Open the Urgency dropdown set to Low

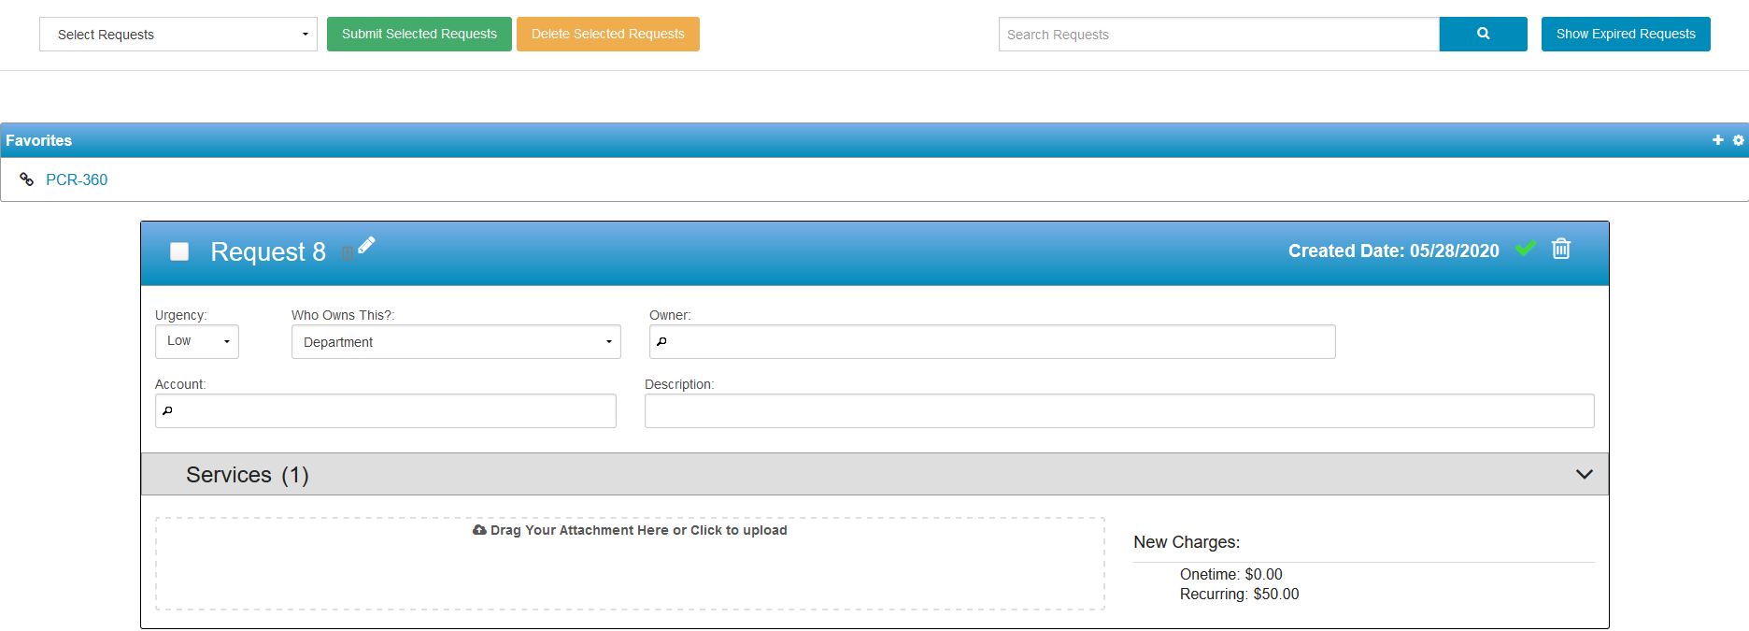196,341
